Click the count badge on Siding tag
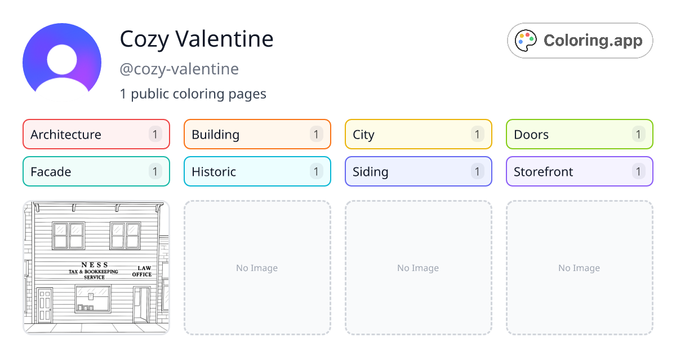Image resolution: width=676 pixels, height=355 pixels. coord(477,171)
